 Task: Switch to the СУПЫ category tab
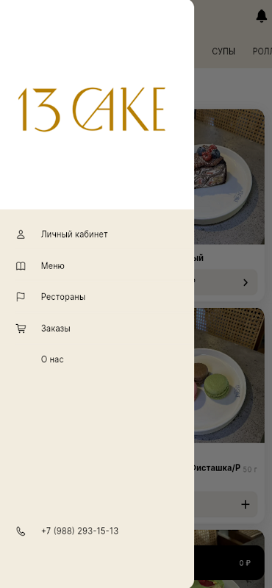pyautogui.click(x=223, y=51)
